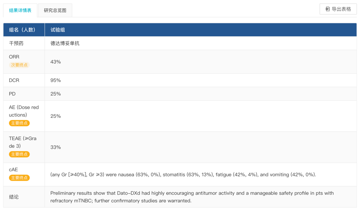The width and height of the screenshot is (359, 211).
Task: Click the 结论 row label
Action: pyautogui.click(x=14, y=197)
